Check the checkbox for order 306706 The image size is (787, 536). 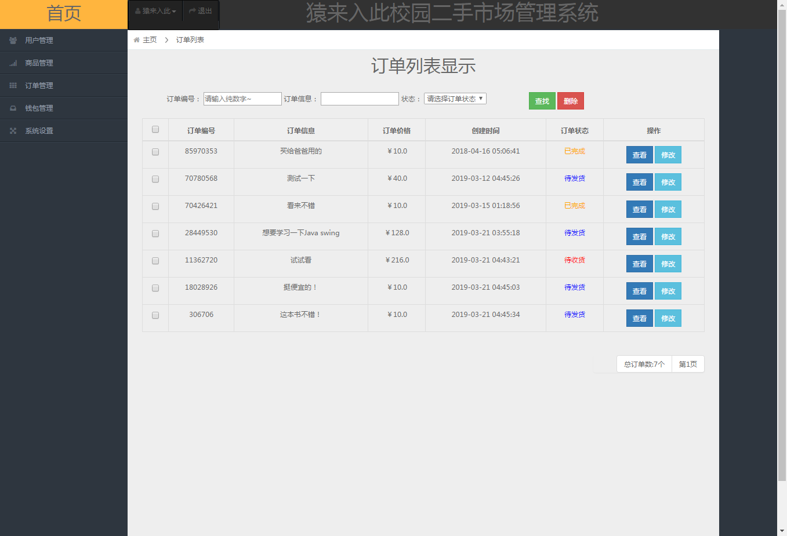tap(155, 315)
